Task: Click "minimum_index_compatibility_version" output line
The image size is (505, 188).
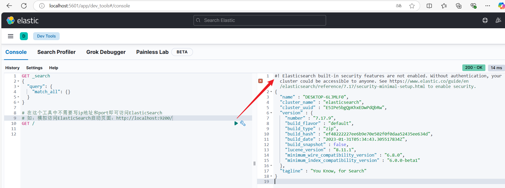Action: click(352, 160)
